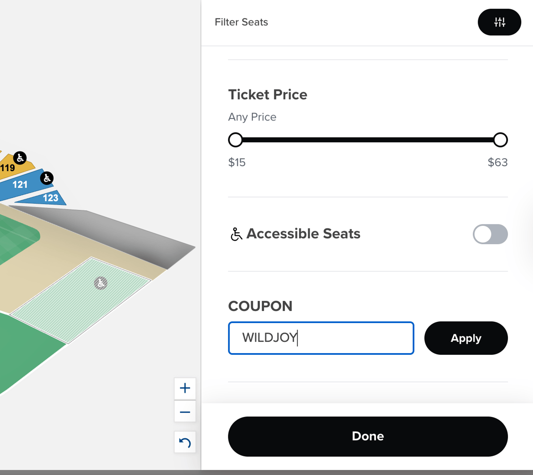Screen dimensions: 533x475
Task: Zoom out of the seat map
Action: 185,412
